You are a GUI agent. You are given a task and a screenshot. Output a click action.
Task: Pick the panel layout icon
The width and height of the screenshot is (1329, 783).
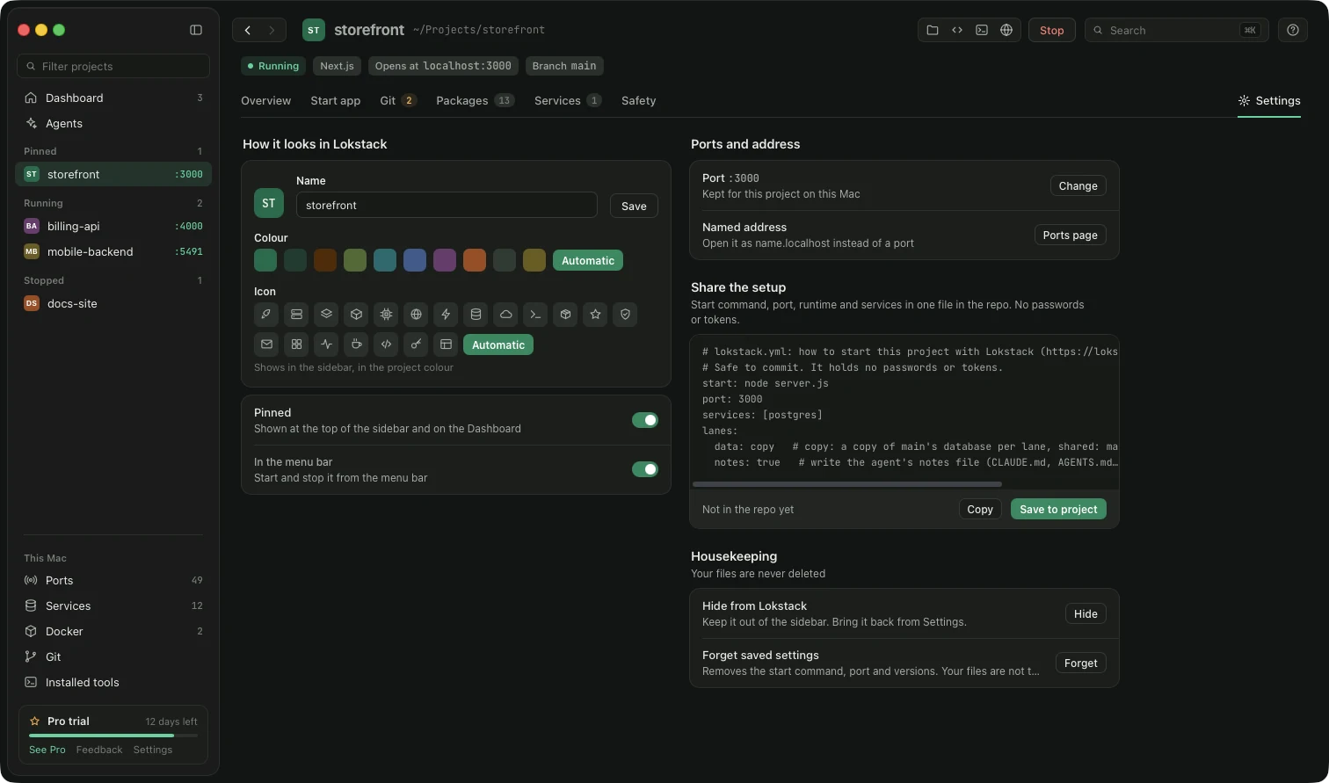coord(446,344)
